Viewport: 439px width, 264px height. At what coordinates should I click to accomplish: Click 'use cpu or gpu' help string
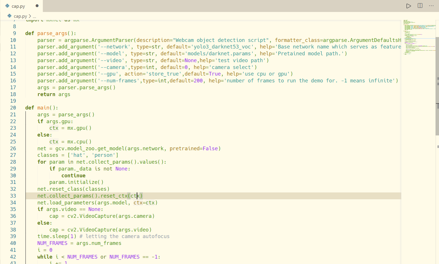pos(266,74)
